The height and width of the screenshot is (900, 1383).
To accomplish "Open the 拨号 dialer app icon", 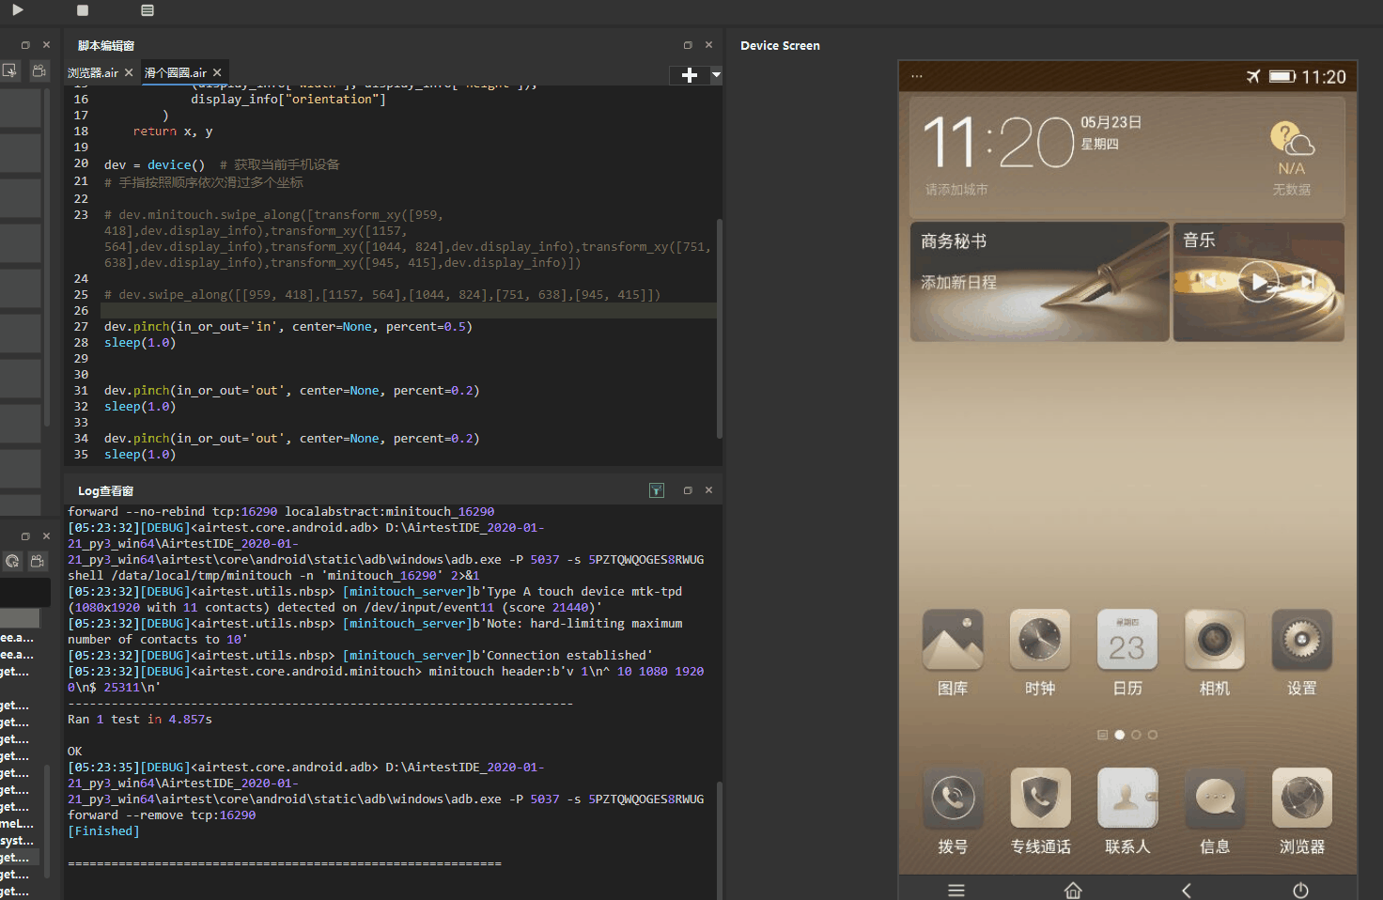I will [953, 799].
